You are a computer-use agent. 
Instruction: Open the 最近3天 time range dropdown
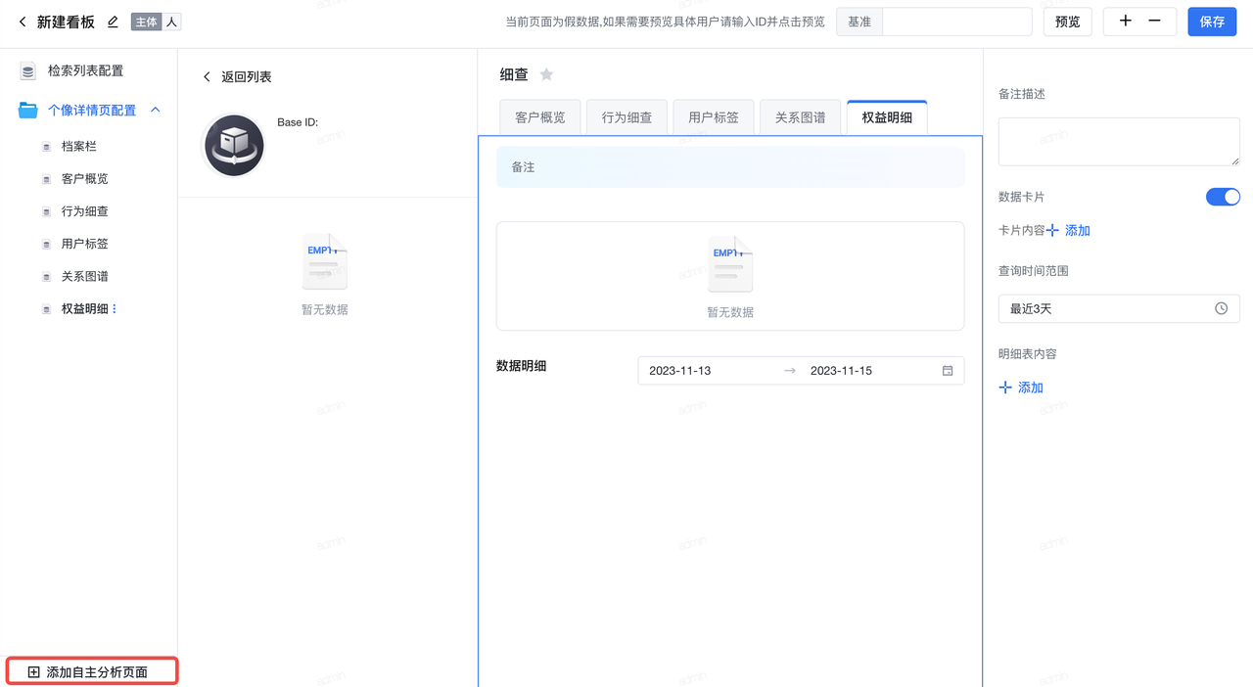click(1118, 308)
